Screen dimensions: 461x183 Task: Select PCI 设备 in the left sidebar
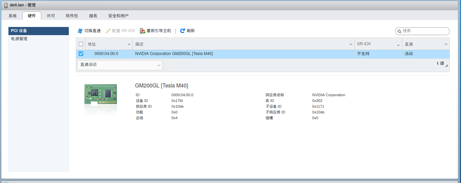pyautogui.click(x=19, y=31)
